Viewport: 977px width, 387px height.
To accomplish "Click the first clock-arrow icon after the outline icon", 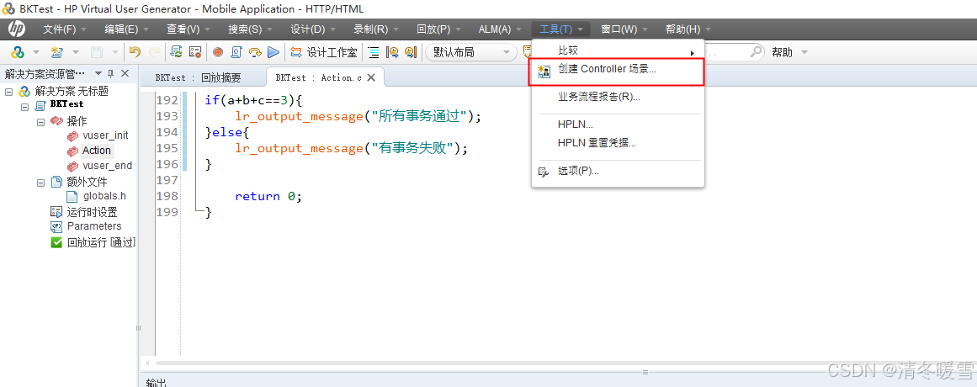I will pyautogui.click(x=392, y=52).
